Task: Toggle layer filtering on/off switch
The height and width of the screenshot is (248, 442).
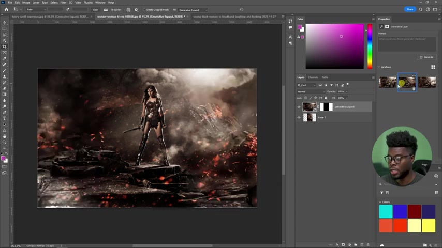Action: coord(348,84)
